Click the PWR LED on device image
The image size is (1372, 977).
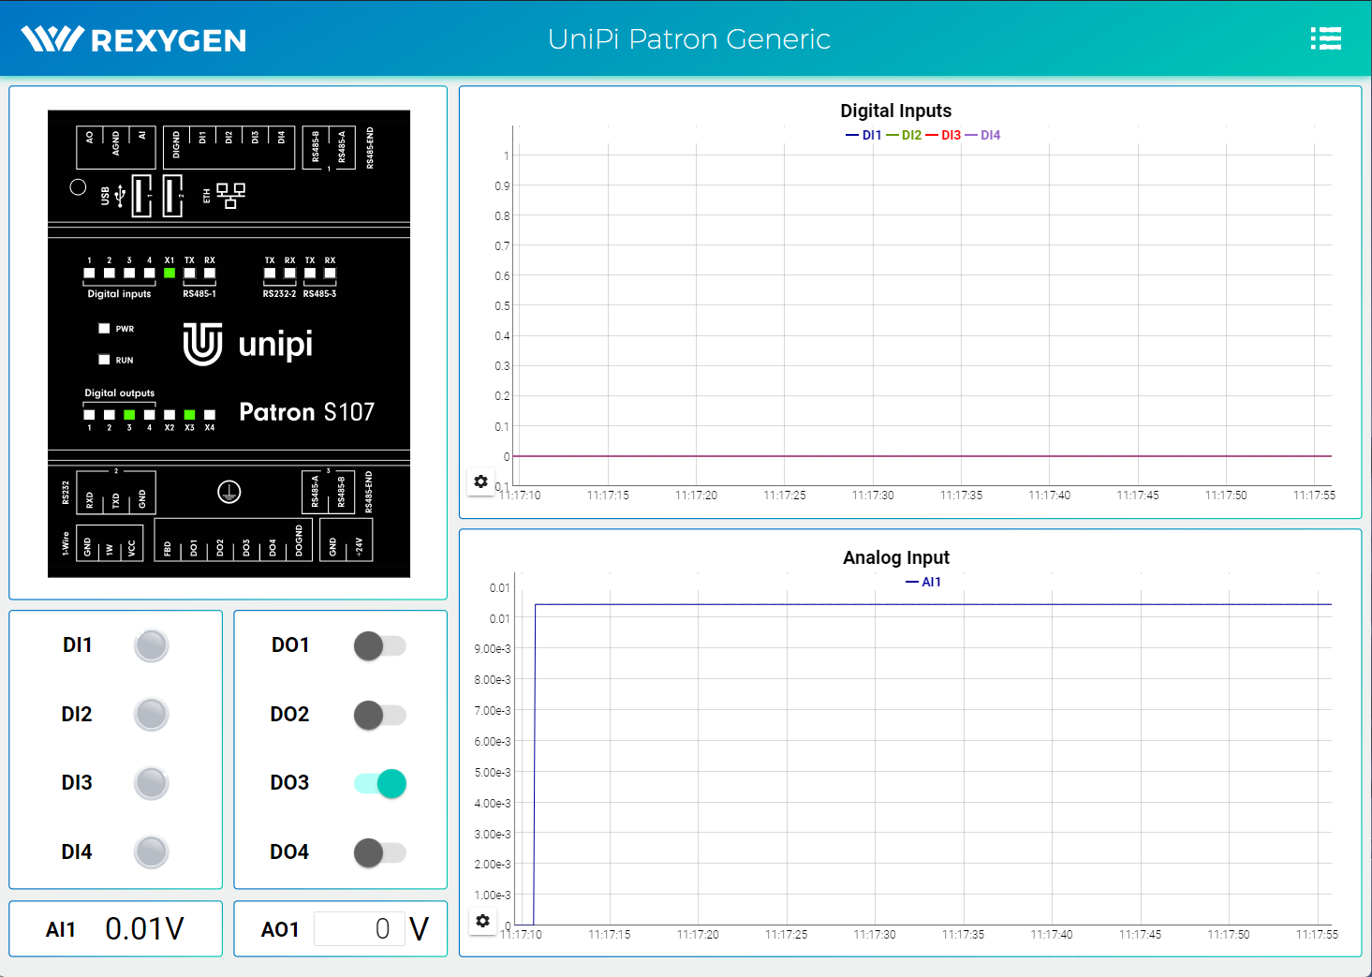104,329
